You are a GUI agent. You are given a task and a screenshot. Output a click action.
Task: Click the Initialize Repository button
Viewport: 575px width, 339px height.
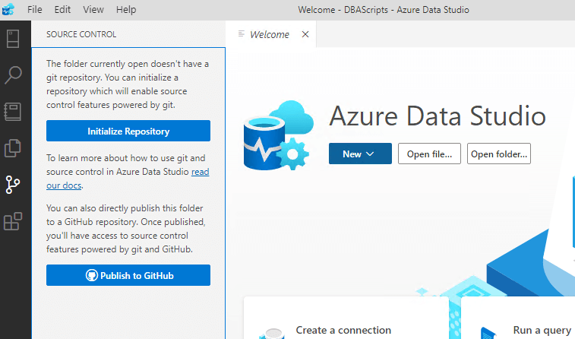[128, 131]
